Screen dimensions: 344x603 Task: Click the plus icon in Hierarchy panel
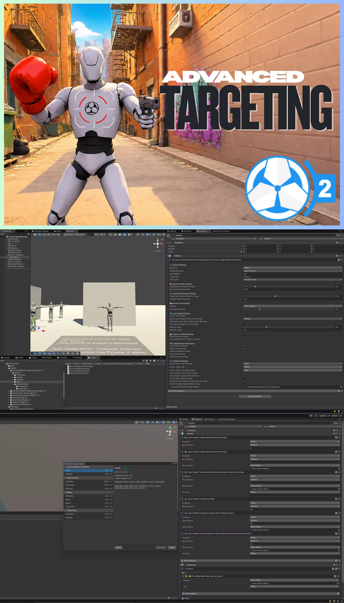coord(2,235)
